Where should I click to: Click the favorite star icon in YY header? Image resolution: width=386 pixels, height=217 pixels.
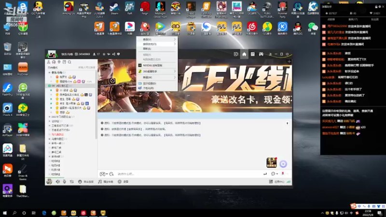[x=104, y=54]
